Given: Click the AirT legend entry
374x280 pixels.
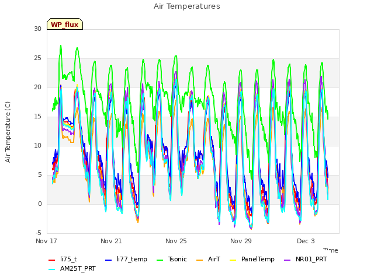Looking at the screenshot, I should pos(208,259).
